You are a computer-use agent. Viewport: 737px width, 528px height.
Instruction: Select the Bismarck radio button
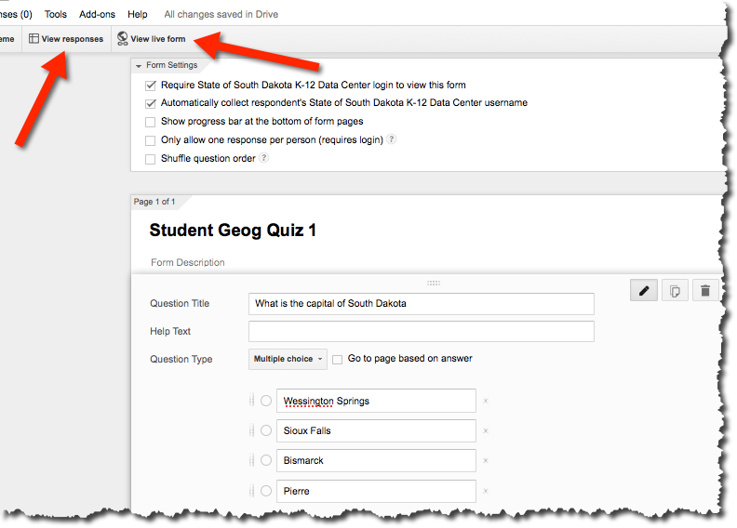click(266, 460)
